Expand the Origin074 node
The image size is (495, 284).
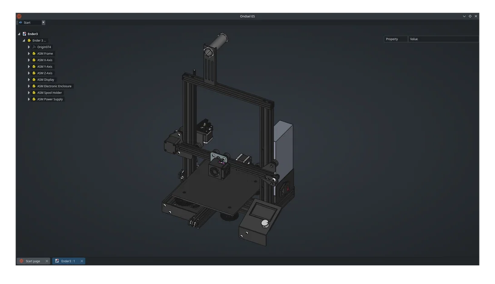(x=29, y=47)
